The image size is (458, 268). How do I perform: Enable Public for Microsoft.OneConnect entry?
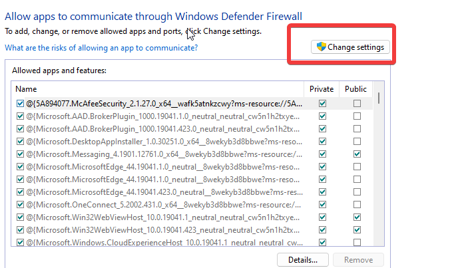[357, 204]
